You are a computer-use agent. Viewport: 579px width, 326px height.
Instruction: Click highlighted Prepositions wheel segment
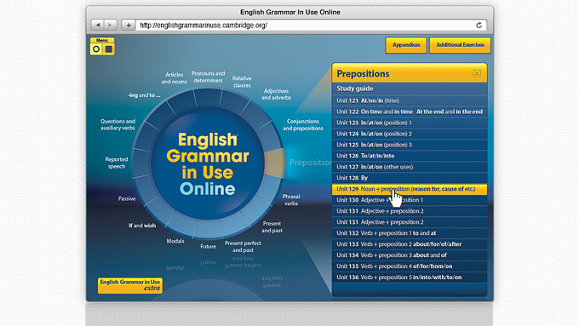[x=274, y=163]
